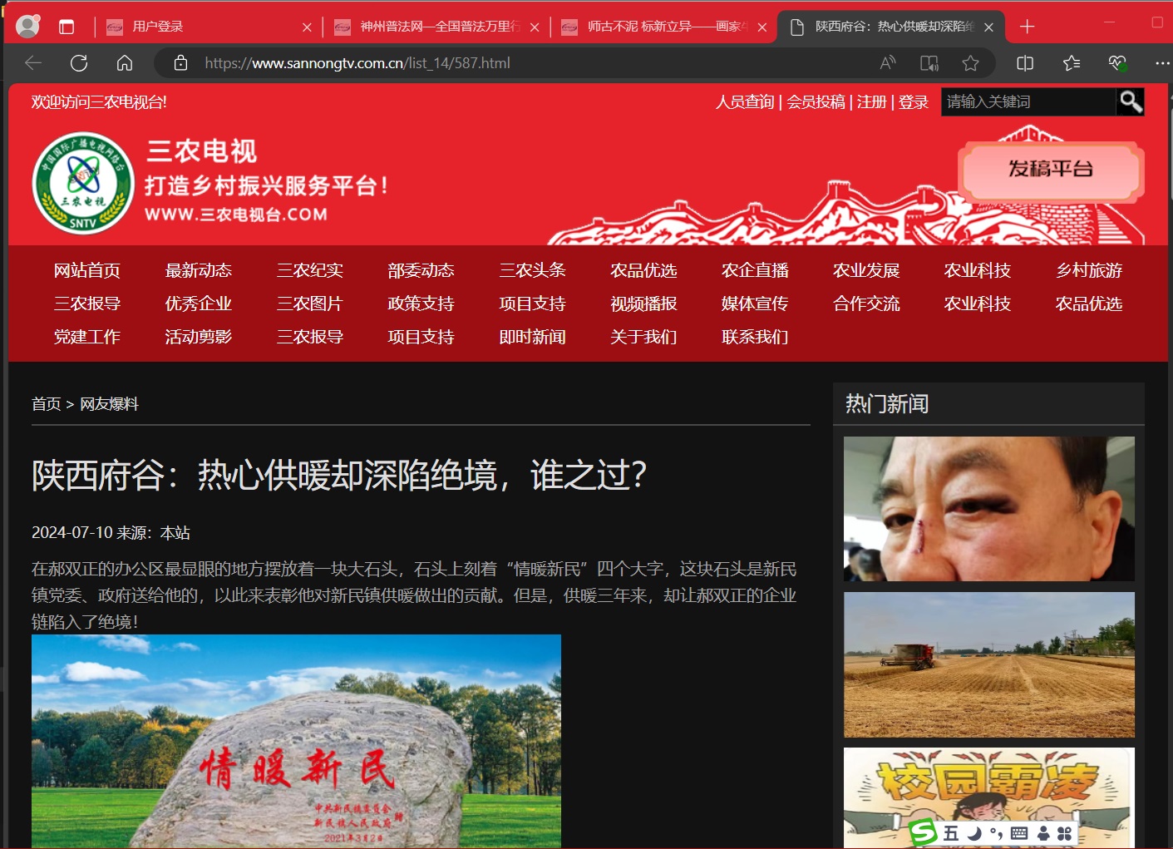Click the 发稿平台 button
Screen dimensions: 1173x849
tap(1051, 170)
